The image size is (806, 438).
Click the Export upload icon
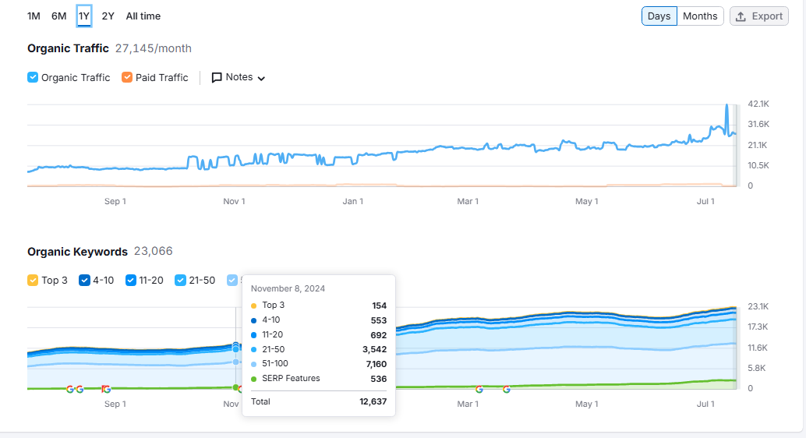tap(741, 16)
